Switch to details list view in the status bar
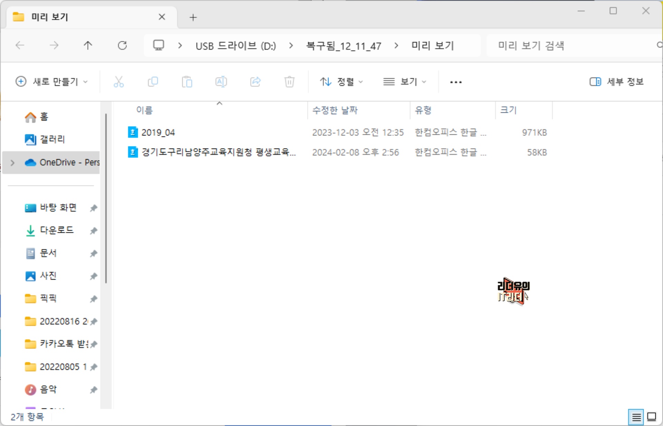This screenshot has width=663, height=426. (636, 417)
